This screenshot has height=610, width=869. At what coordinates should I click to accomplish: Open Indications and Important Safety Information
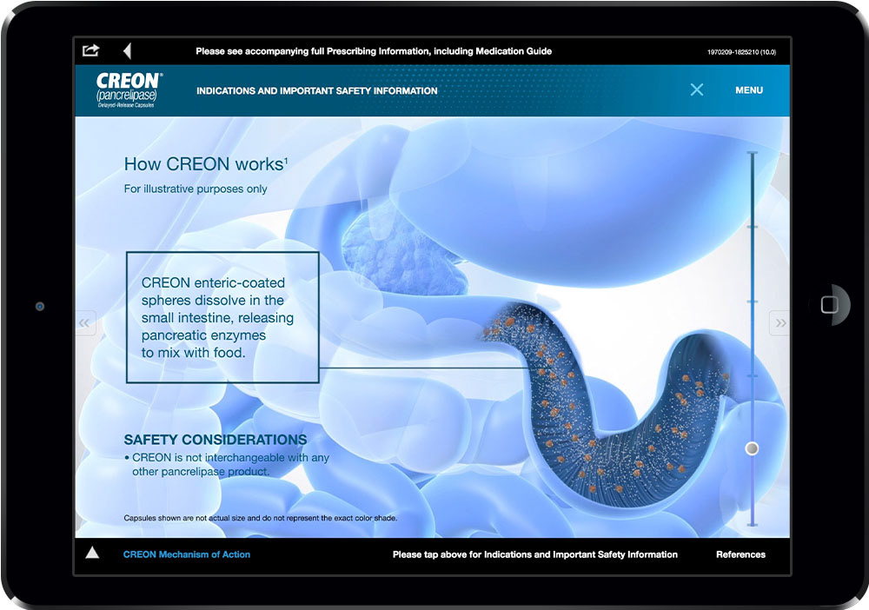[317, 91]
